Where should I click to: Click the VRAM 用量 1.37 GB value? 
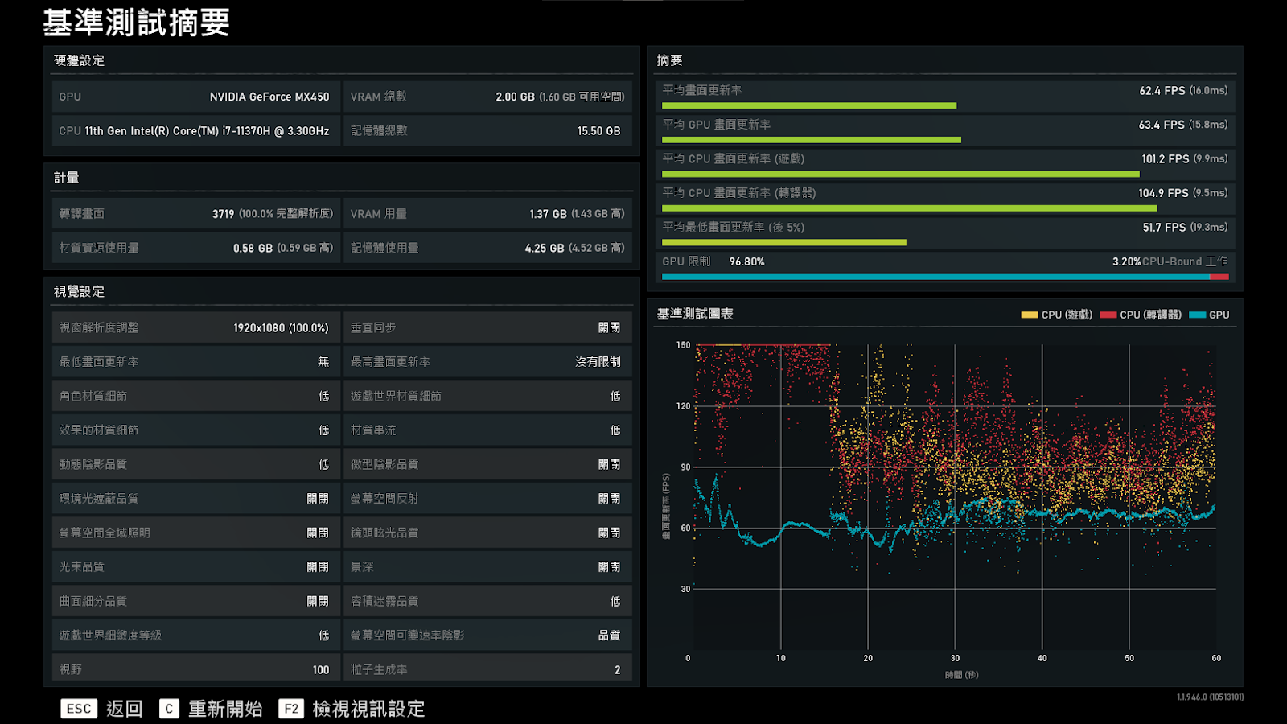pos(548,214)
